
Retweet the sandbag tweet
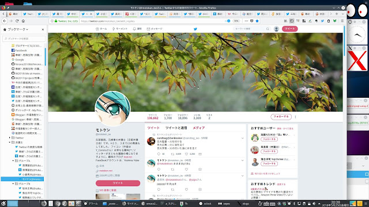point(172,154)
